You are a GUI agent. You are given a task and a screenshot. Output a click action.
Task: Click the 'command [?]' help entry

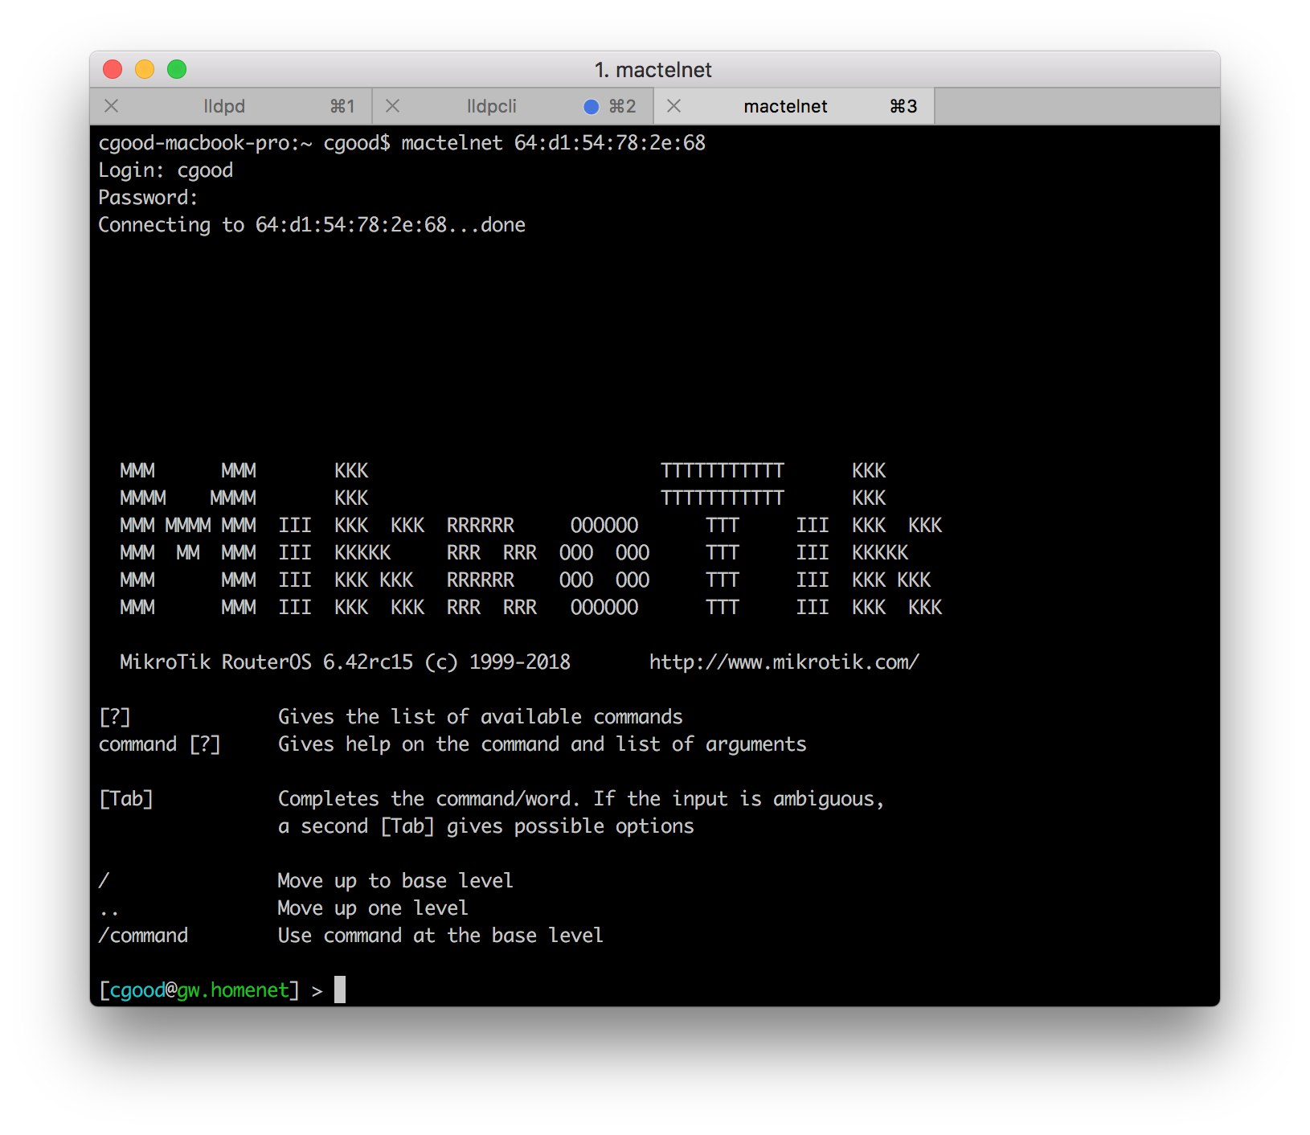pos(159,744)
